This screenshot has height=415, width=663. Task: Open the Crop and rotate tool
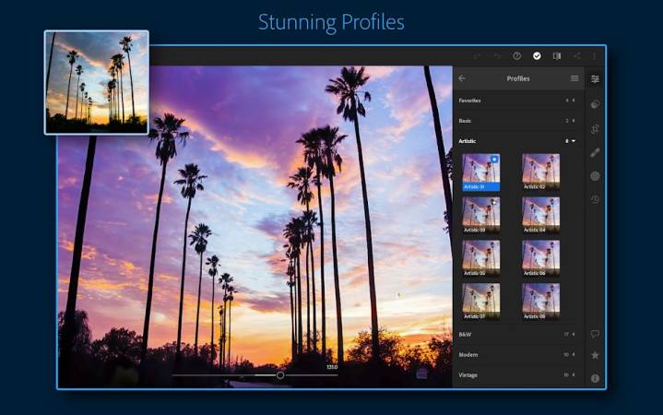(595, 128)
